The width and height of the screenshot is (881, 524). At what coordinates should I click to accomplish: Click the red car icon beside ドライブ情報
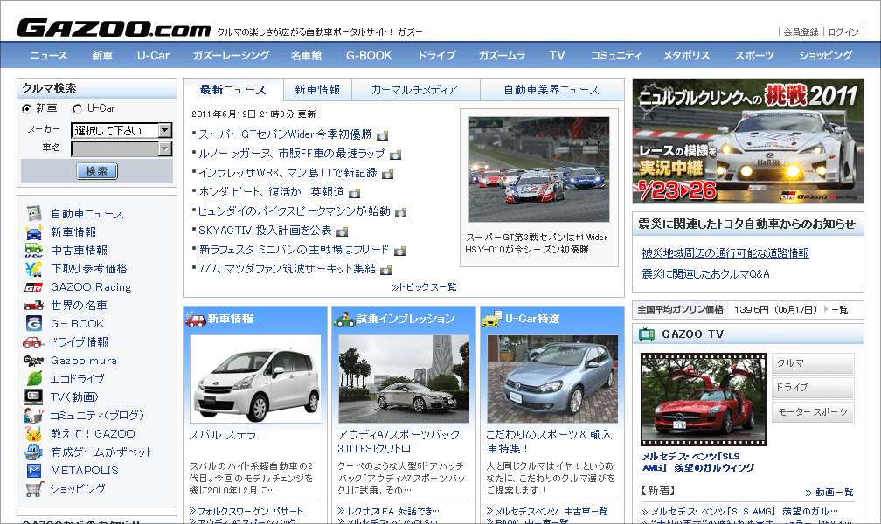[34, 342]
